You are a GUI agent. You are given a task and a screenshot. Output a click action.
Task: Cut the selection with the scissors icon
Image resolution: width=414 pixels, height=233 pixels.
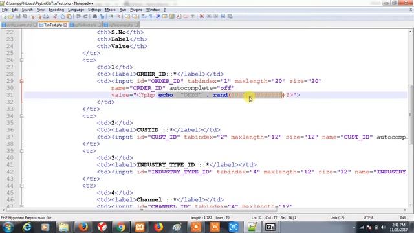pyautogui.click(x=55, y=16)
